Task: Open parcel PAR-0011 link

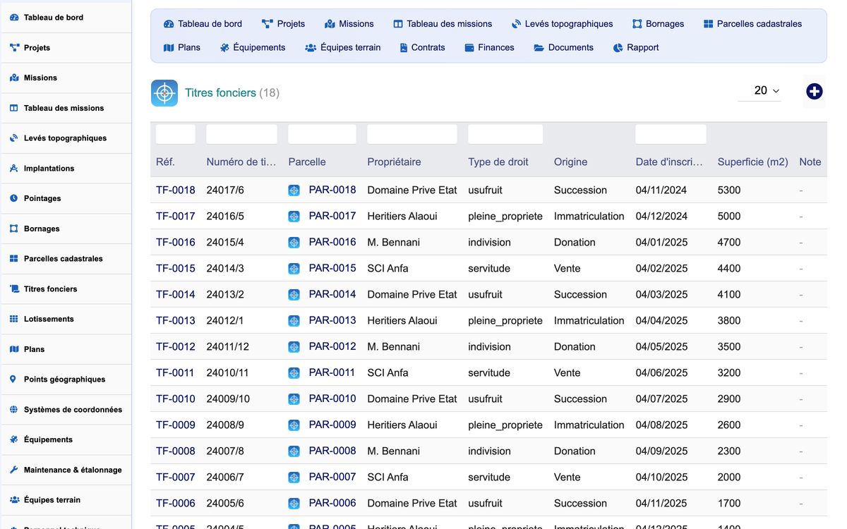Action: tap(332, 372)
